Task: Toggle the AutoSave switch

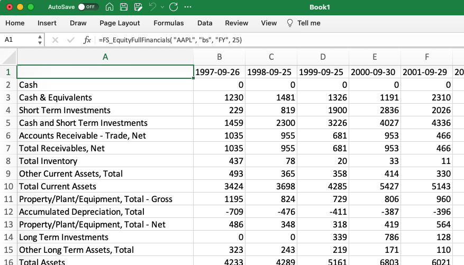Action: [88, 7]
